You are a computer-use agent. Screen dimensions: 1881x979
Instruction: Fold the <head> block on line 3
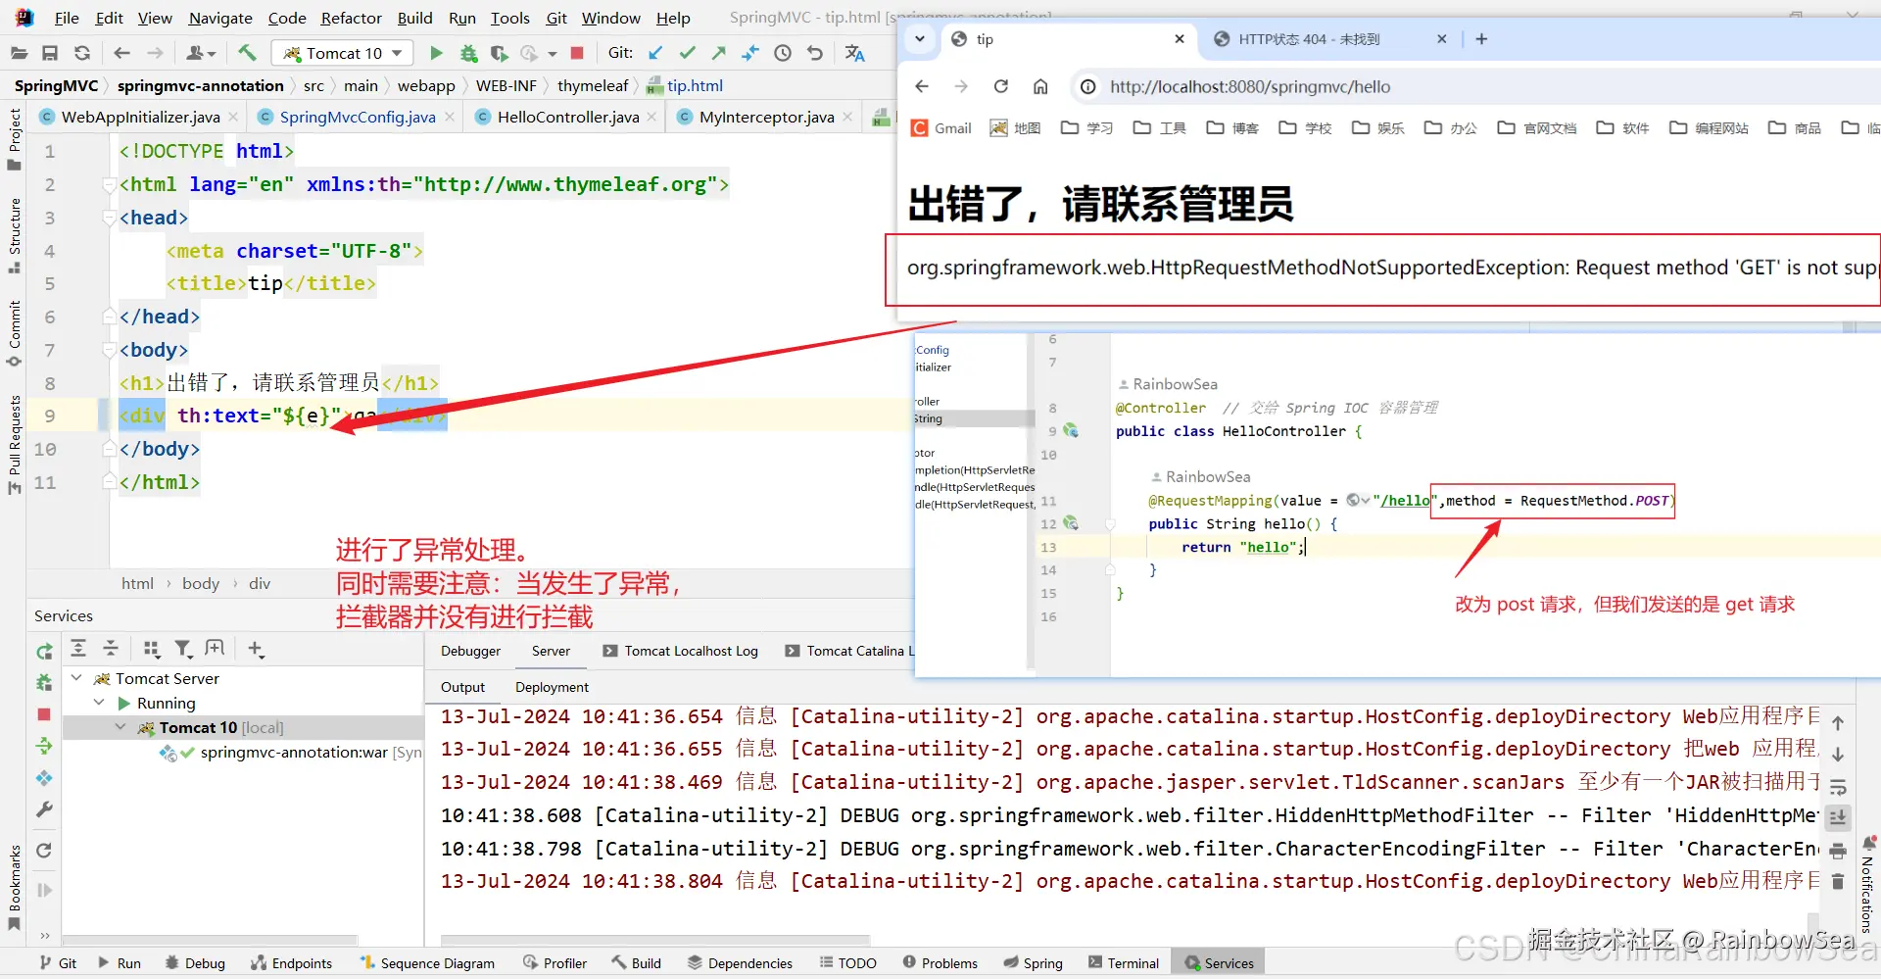[109, 218]
